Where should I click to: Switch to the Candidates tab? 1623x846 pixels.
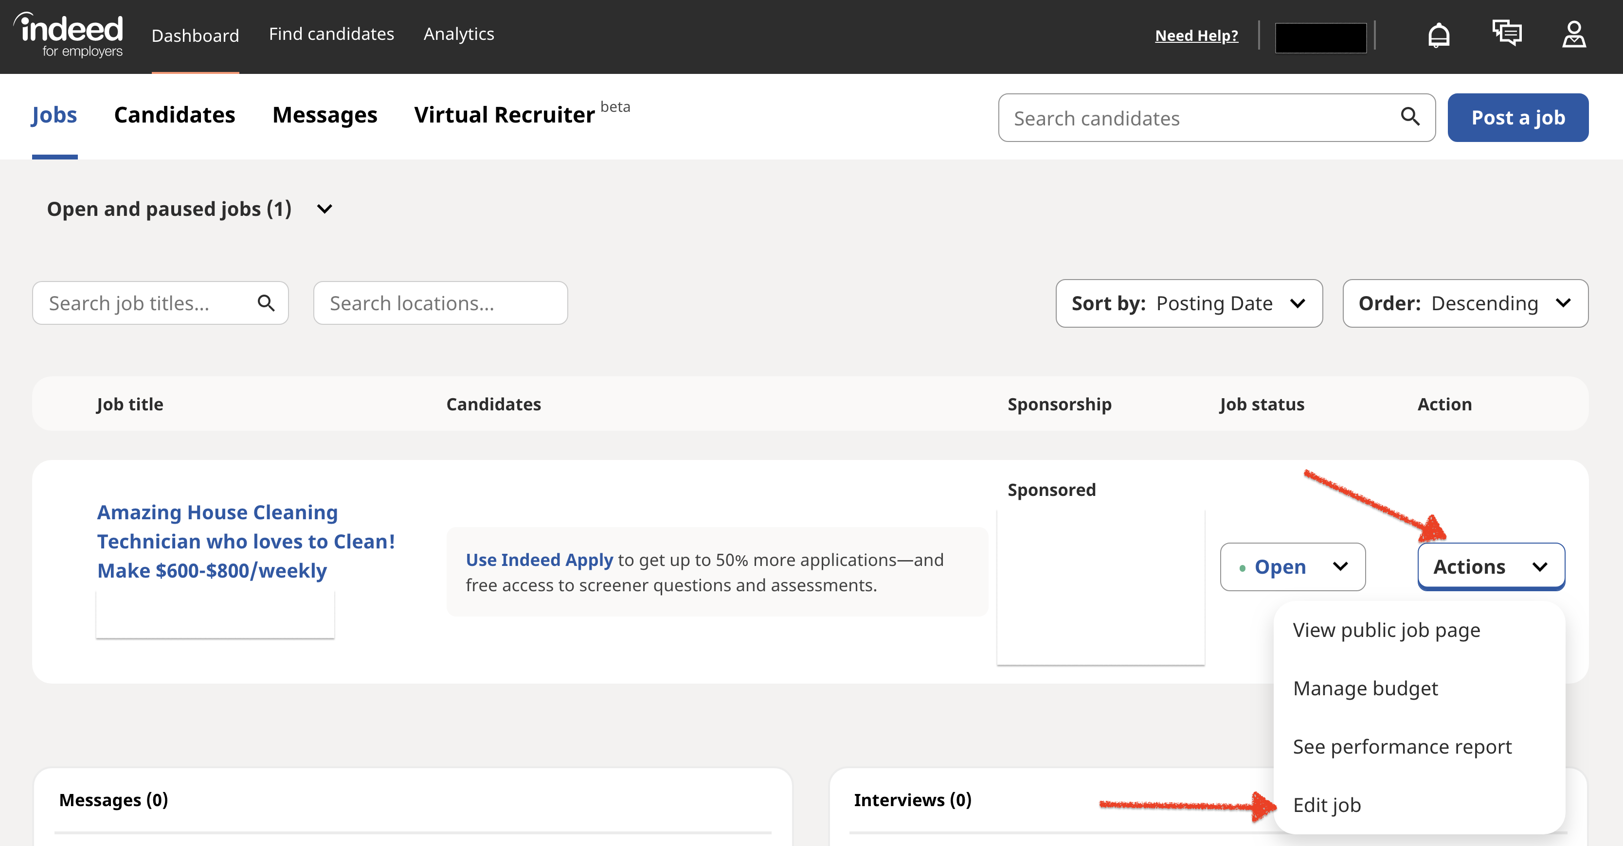click(175, 115)
